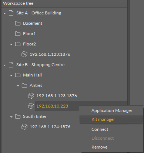Click the Floor1 folder icon
Image resolution: width=144 pixels, height=153 pixels.
point(18,34)
